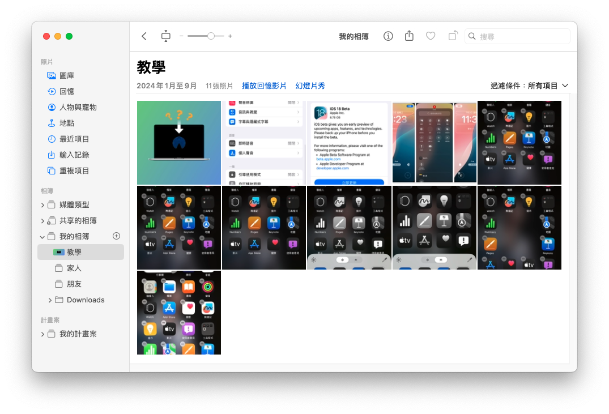The image size is (609, 414).
Task: Click the 共享的相簿 folder icon
Action: tap(51, 221)
